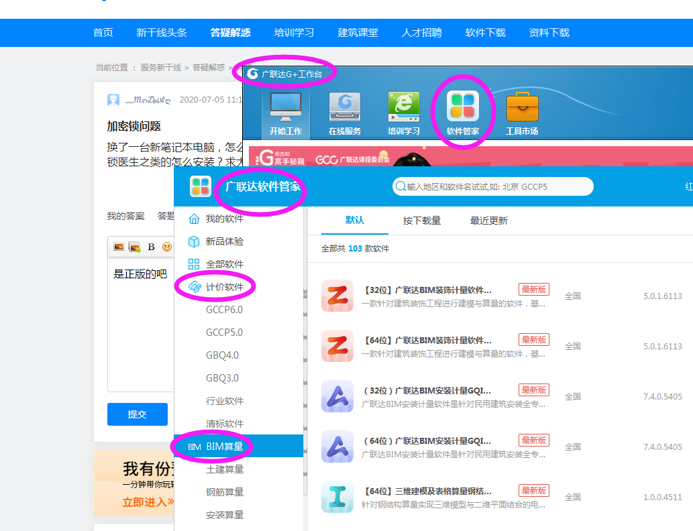Screen dimensions: 693x531
Task: Open 首页 in website nav bar
Action: 103,33
